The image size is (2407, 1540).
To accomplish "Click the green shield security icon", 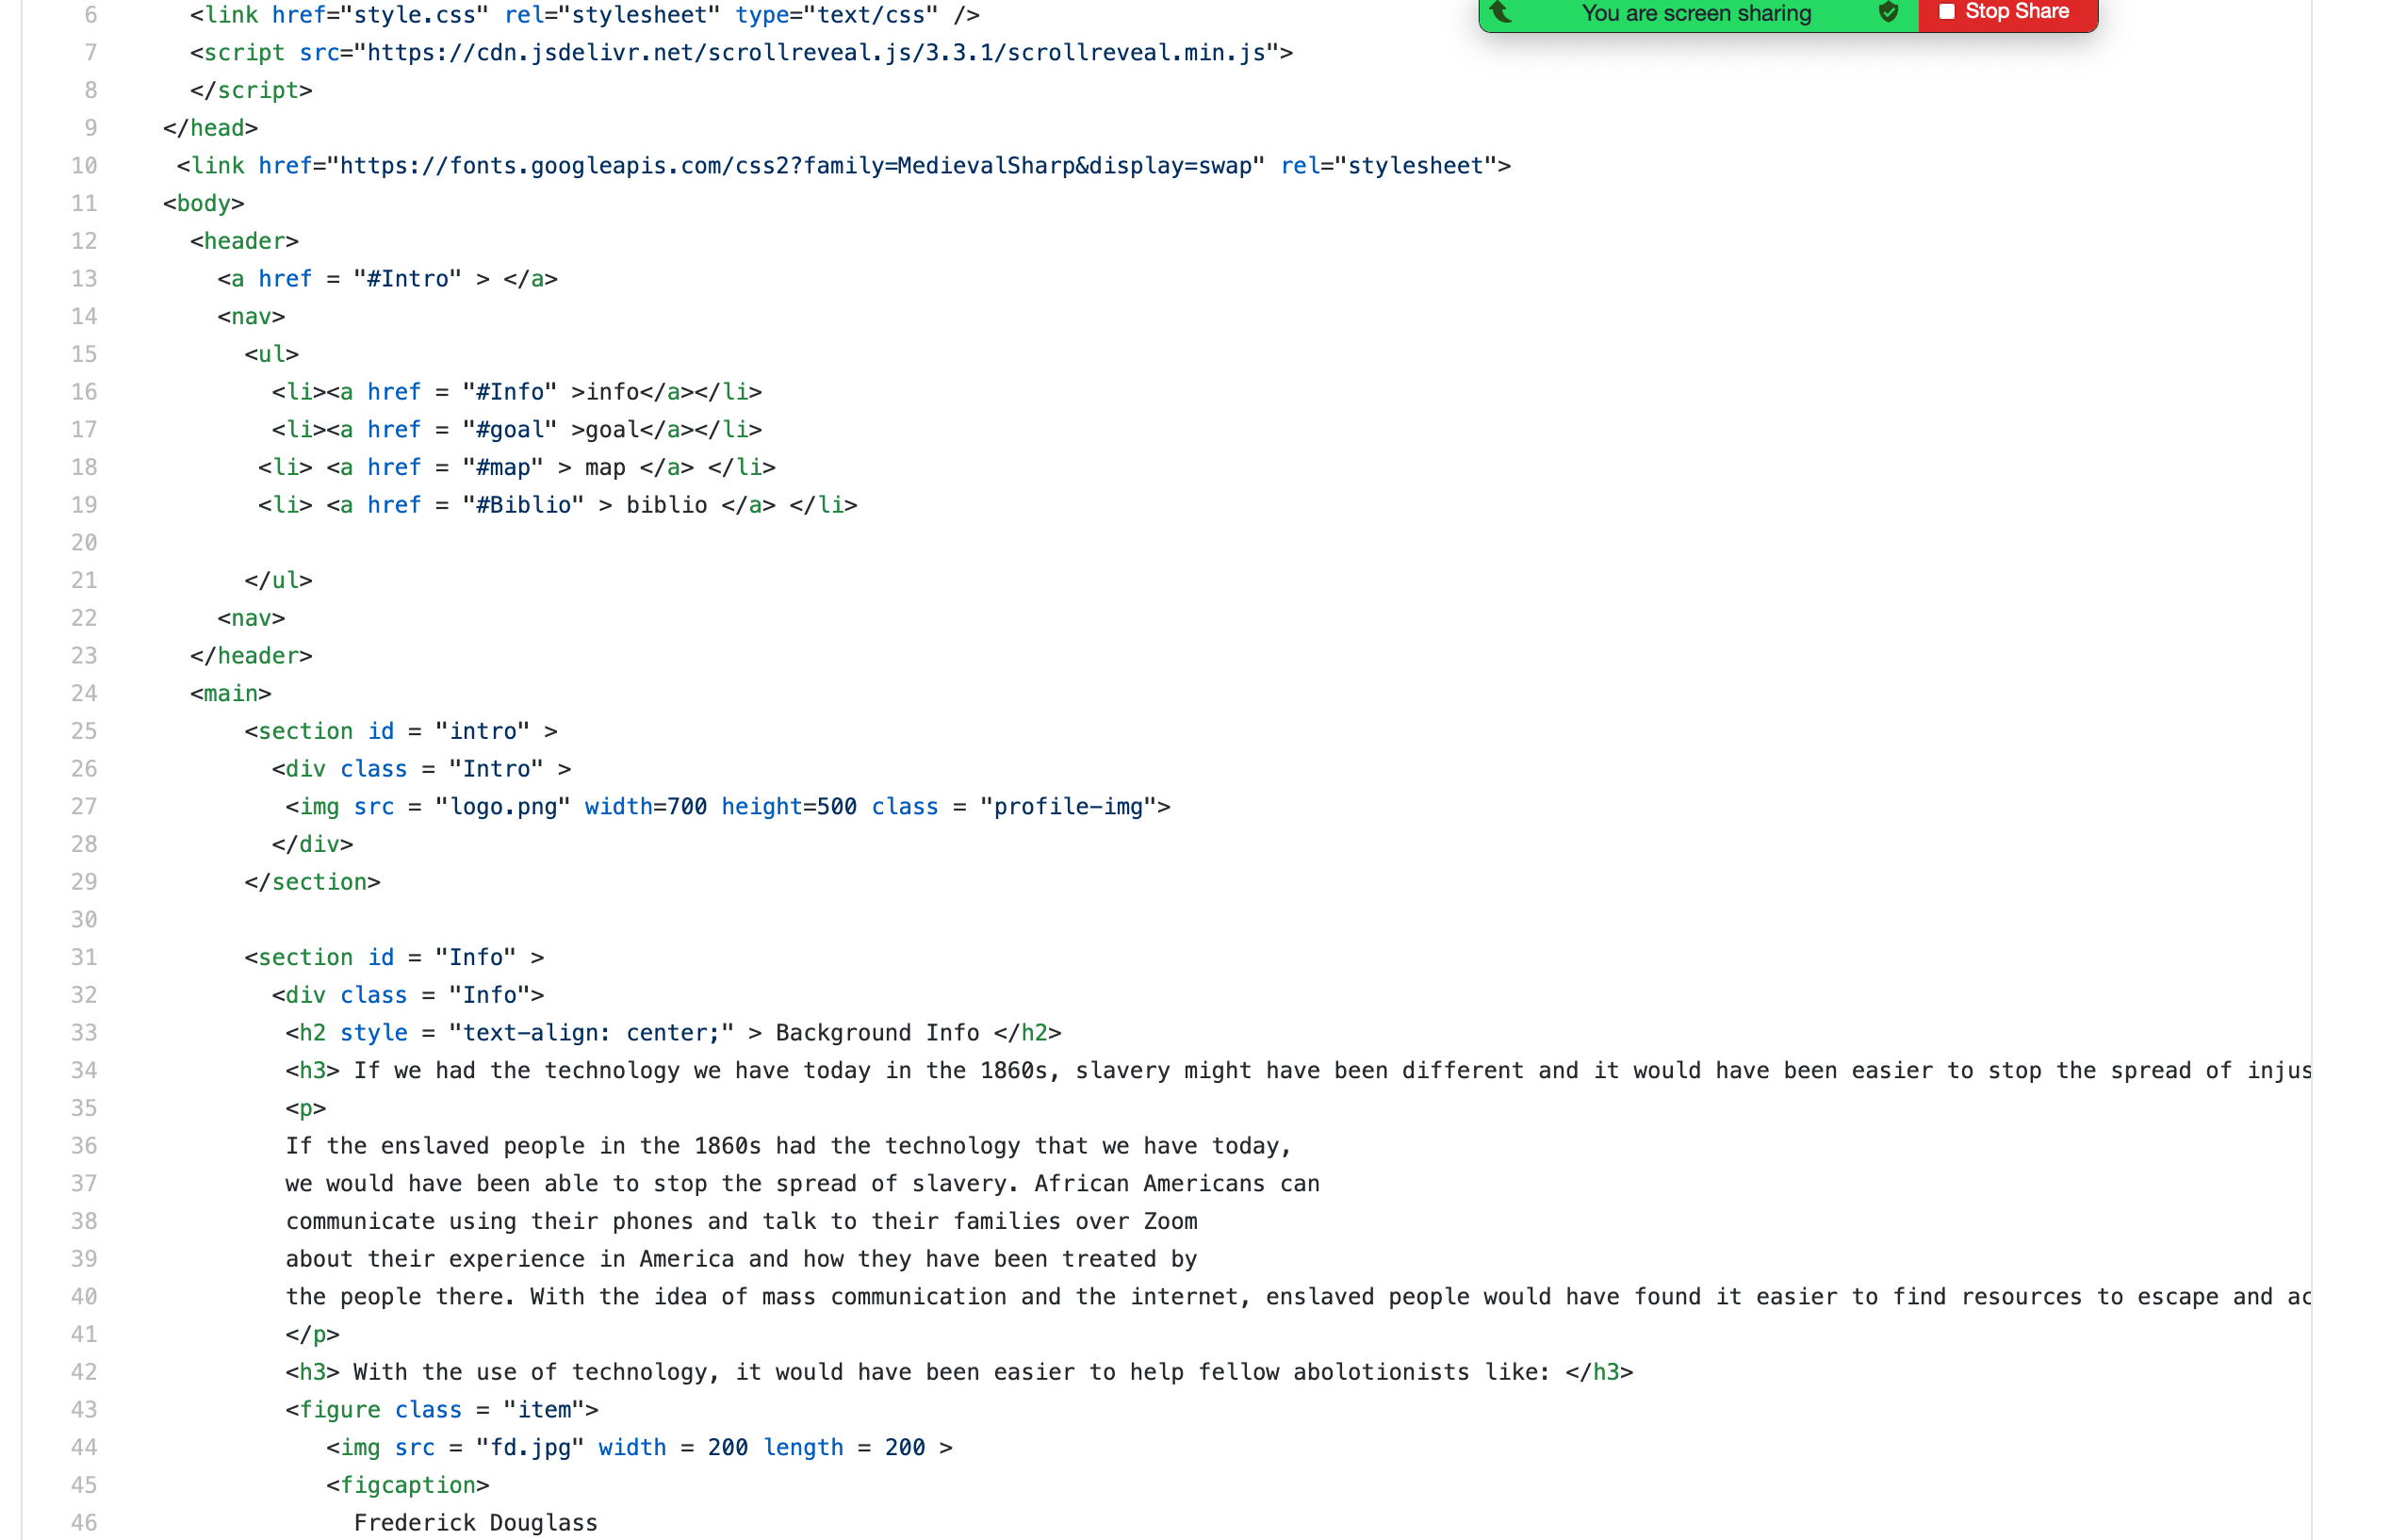I will (x=1888, y=13).
